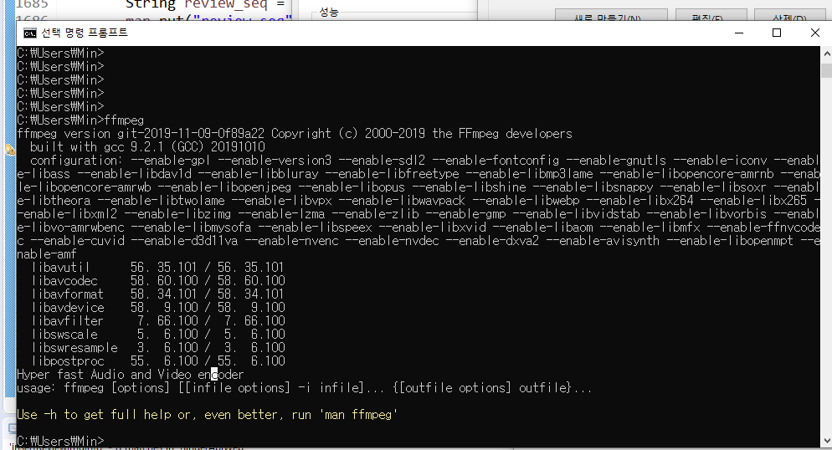Click the 'C:\Users\Min>ffmpeg' command line
The width and height of the screenshot is (832, 450).
pos(80,120)
